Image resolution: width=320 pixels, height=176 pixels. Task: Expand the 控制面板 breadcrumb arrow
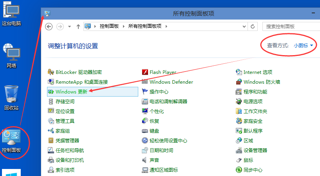[120, 26]
